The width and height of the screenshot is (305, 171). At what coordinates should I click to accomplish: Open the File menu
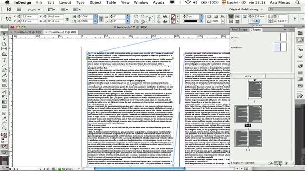39,2
